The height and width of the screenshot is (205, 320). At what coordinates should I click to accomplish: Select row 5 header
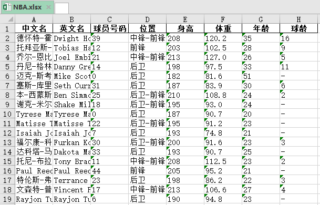click(x=7, y=67)
